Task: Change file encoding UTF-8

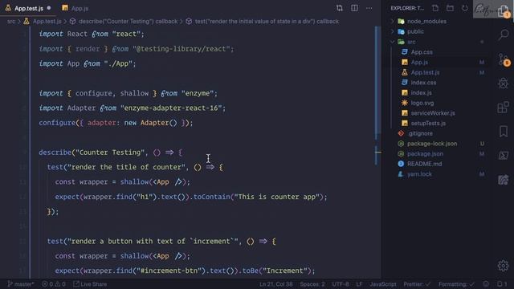Action: click(341, 284)
